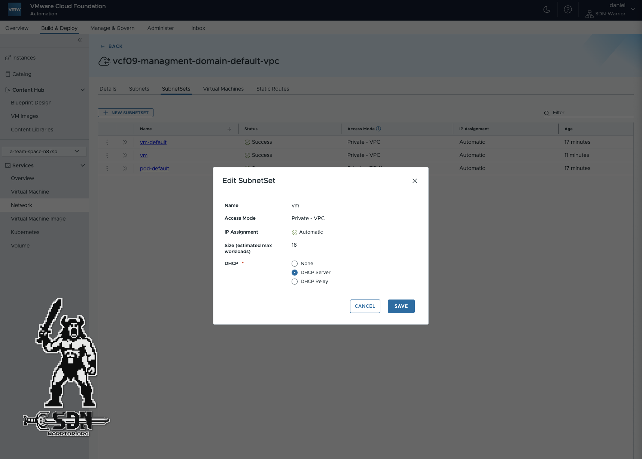642x459 pixels.
Task: Collapse the Services section
Action: coord(83,165)
